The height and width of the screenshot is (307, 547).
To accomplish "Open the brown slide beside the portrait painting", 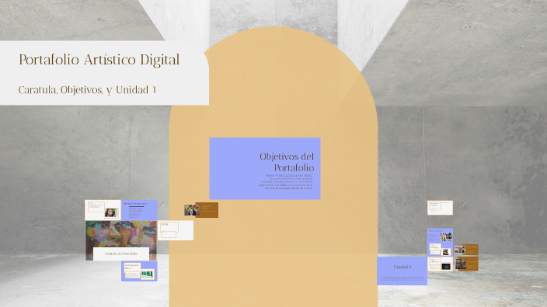I will tap(207, 210).
